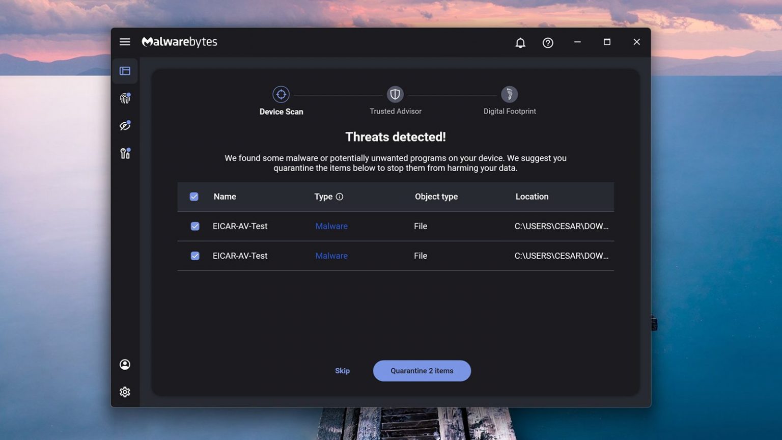Open the notifications bell

pyautogui.click(x=520, y=43)
